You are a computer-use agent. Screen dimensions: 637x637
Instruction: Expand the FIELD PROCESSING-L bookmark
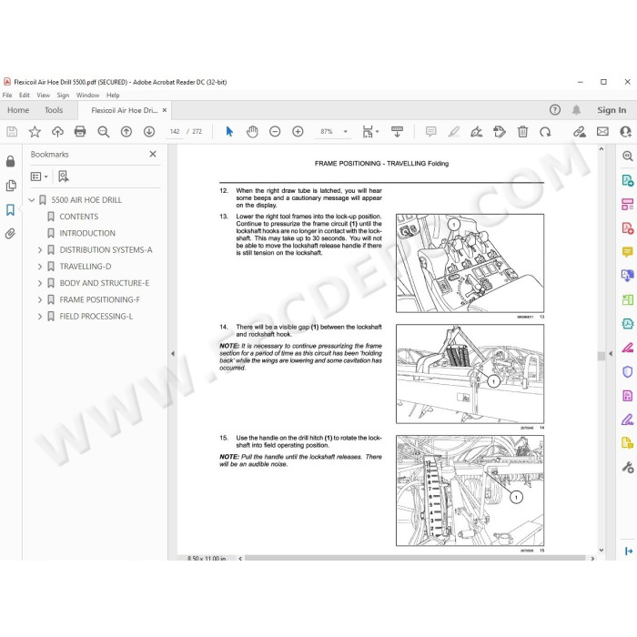tap(40, 317)
